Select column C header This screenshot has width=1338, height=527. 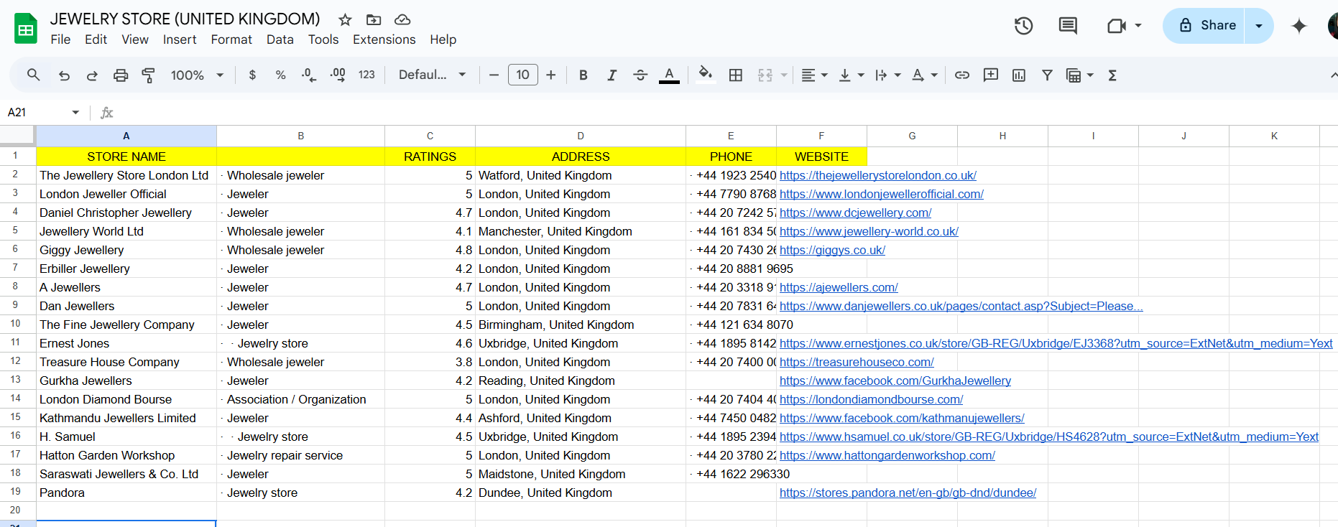point(430,136)
